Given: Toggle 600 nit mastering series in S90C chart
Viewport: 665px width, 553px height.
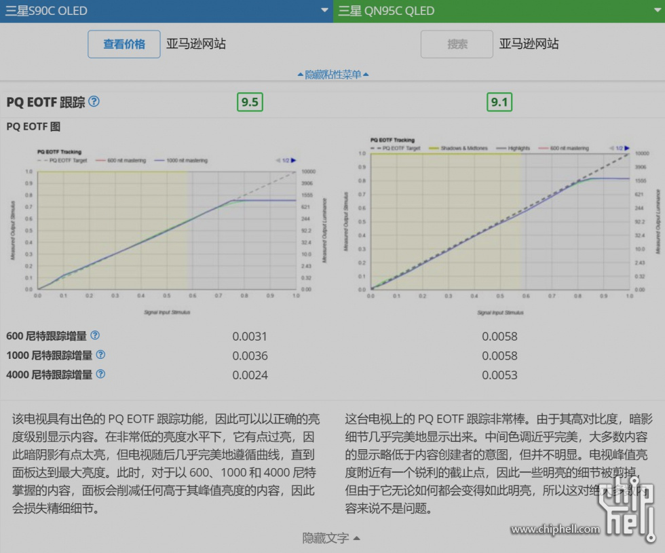Looking at the screenshot, I should point(121,160).
